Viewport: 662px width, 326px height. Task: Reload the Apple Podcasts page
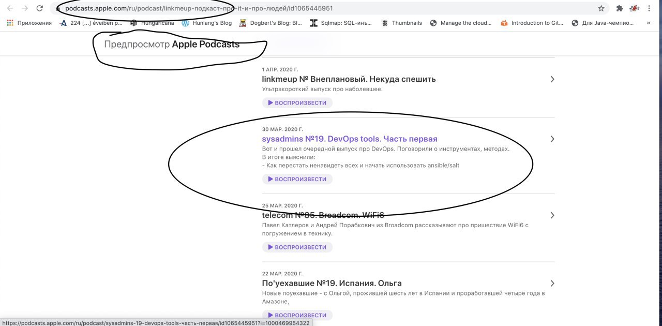(40, 8)
